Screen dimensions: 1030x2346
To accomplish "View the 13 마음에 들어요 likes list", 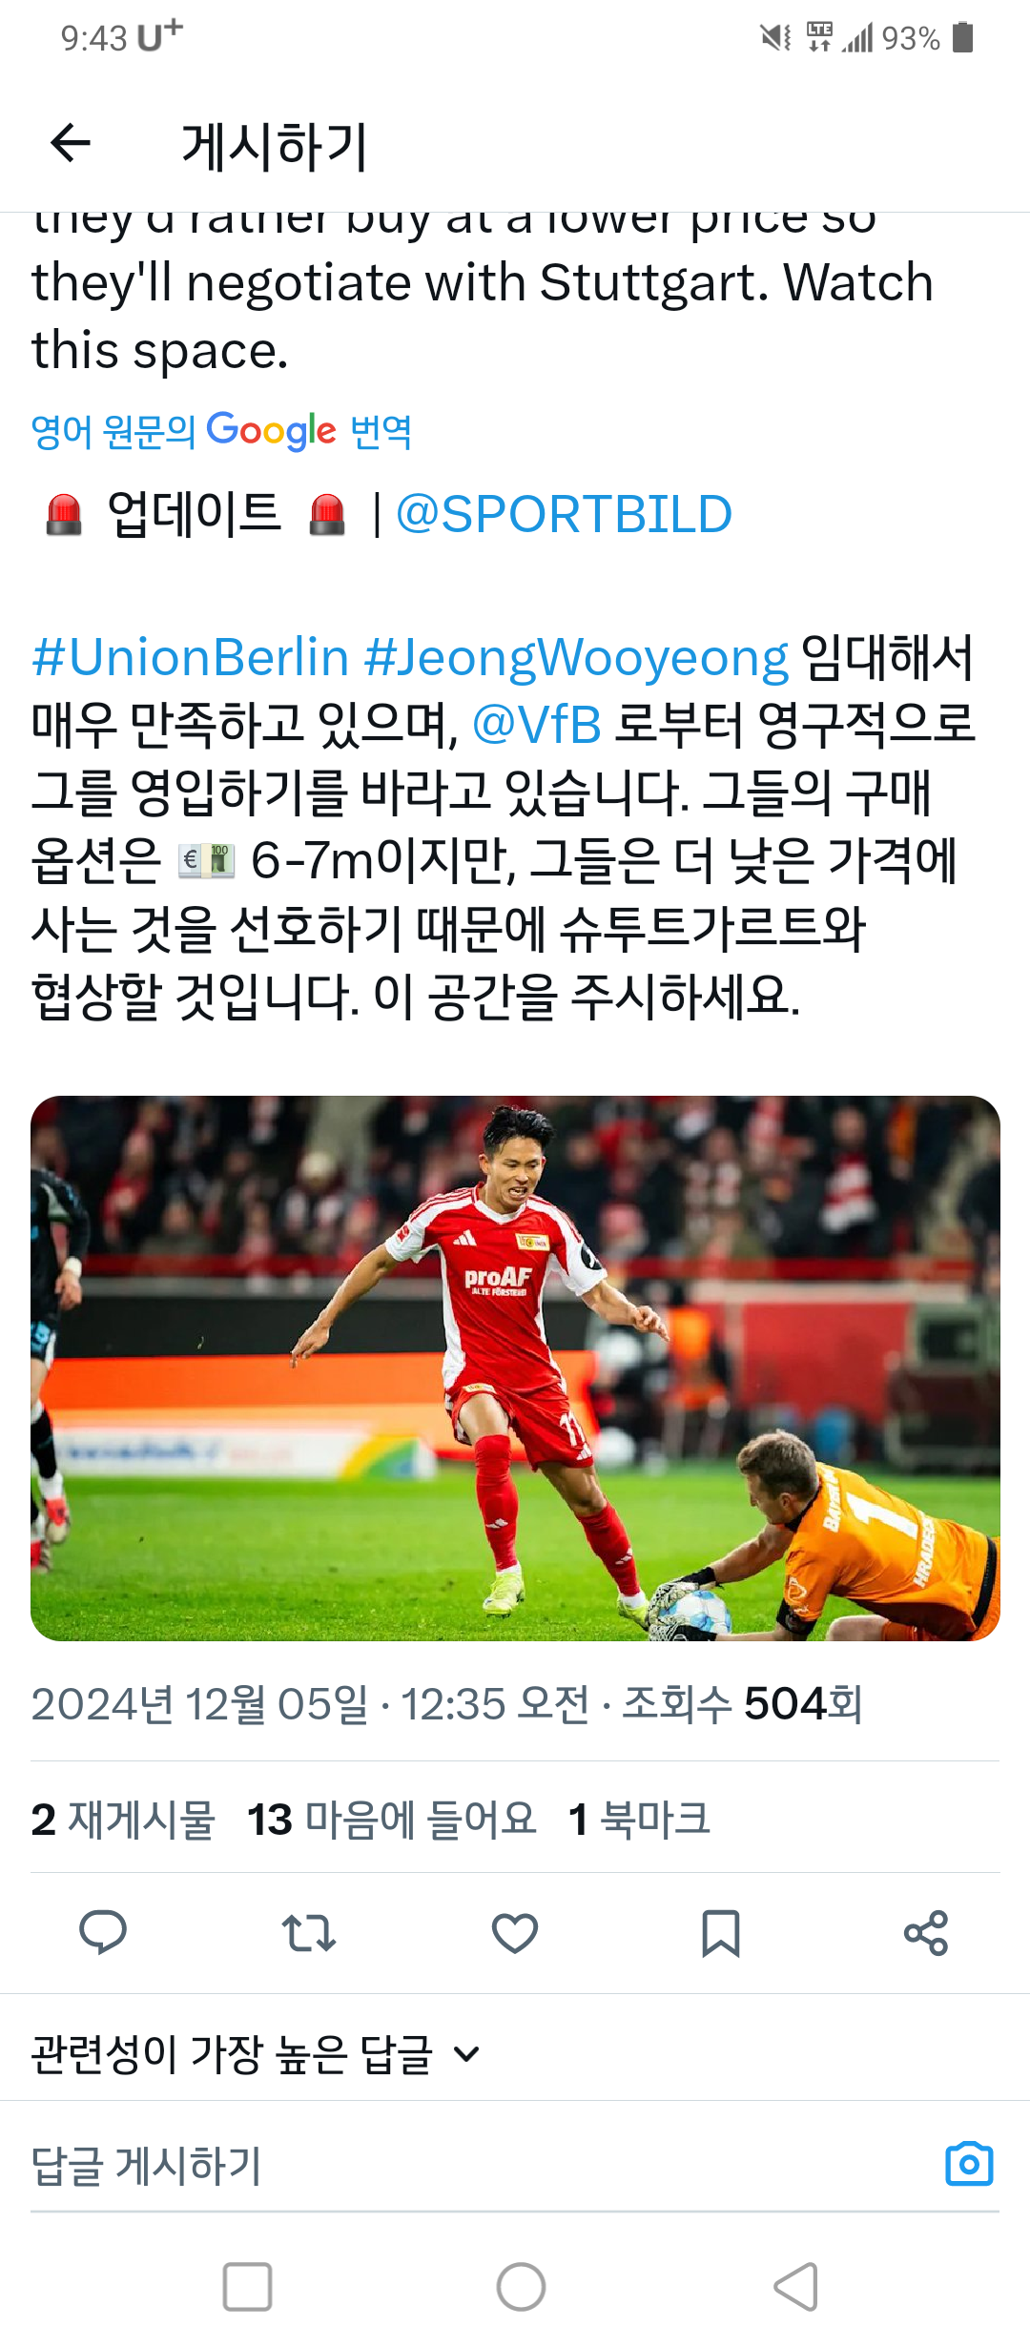I will point(392,1819).
